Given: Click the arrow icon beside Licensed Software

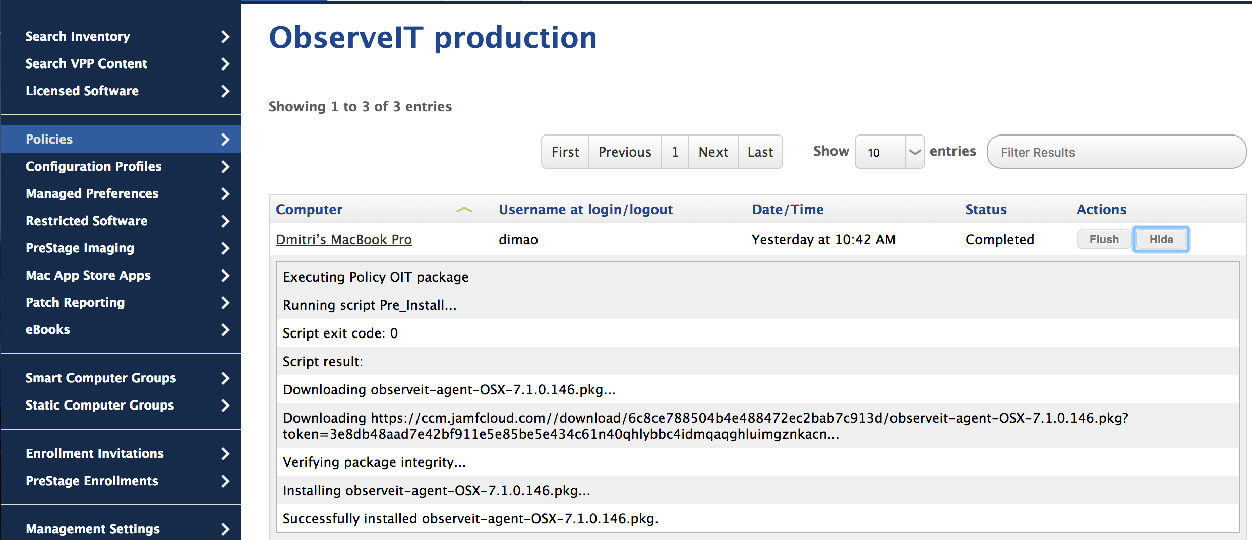Looking at the screenshot, I should pos(225,91).
